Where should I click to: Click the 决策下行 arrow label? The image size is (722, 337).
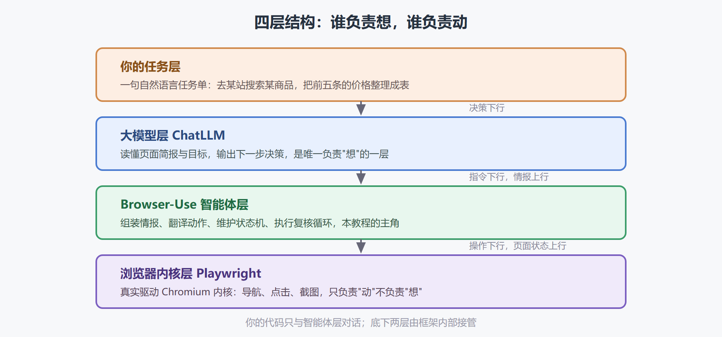[x=487, y=108]
